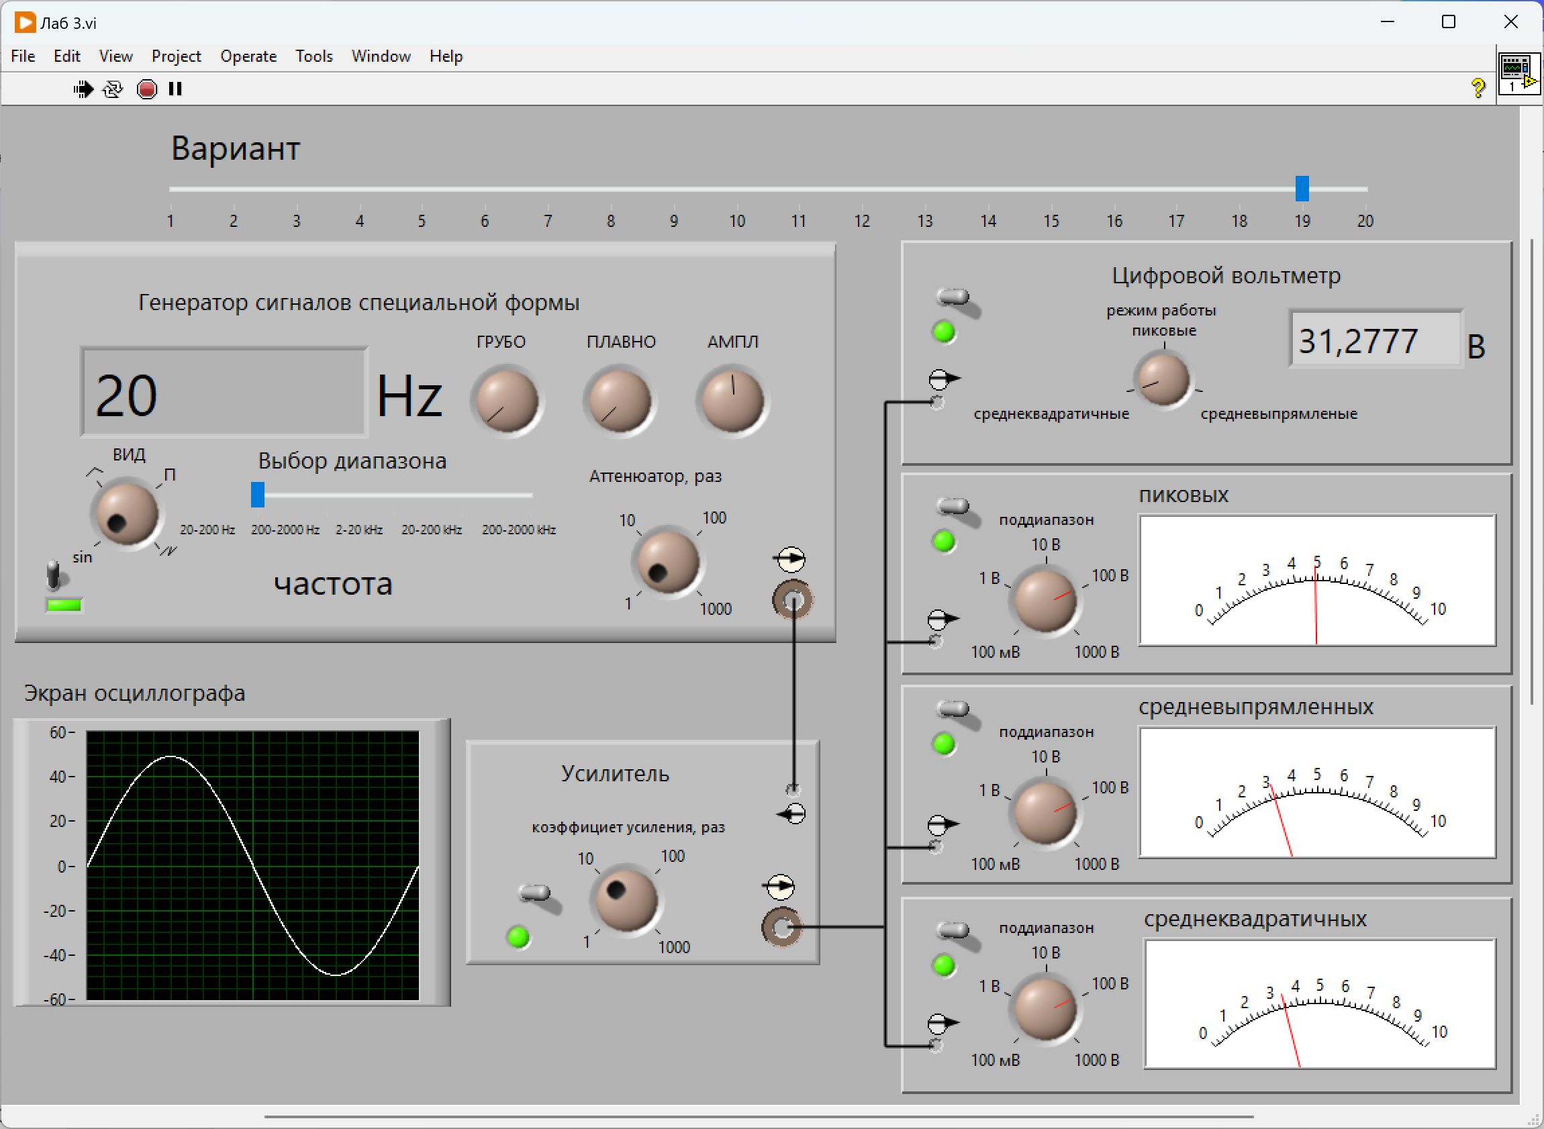Viewport: 1544px width, 1129px height.
Task: Open the File menu
Action: [23, 56]
